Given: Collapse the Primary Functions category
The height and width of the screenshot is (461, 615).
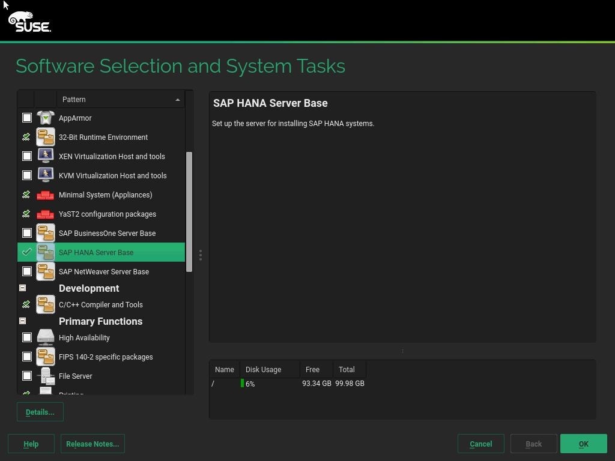Looking at the screenshot, I should pos(23,321).
